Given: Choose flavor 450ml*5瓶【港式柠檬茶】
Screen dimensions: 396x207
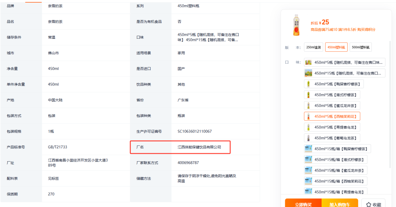Looking at the screenshot, I should 332,95.
